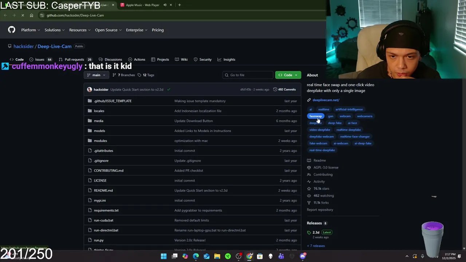Switch to the Issues tab

point(40,59)
